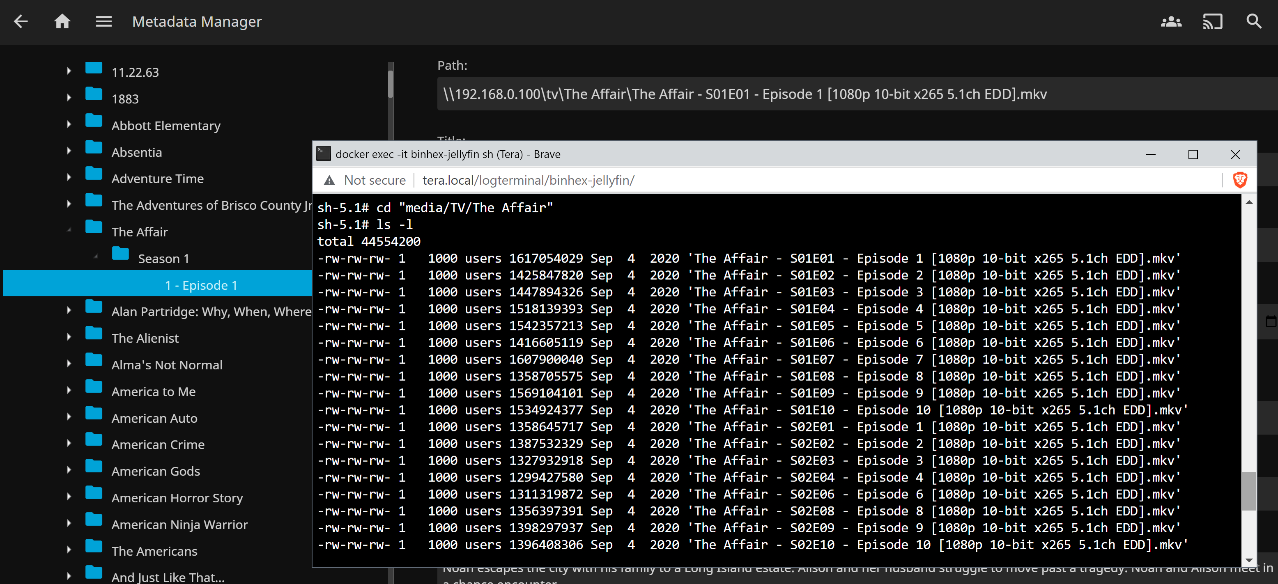Viewport: 1278px width, 584px height.
Task: Select American Horror Story folder
Action: pos(177,498)
